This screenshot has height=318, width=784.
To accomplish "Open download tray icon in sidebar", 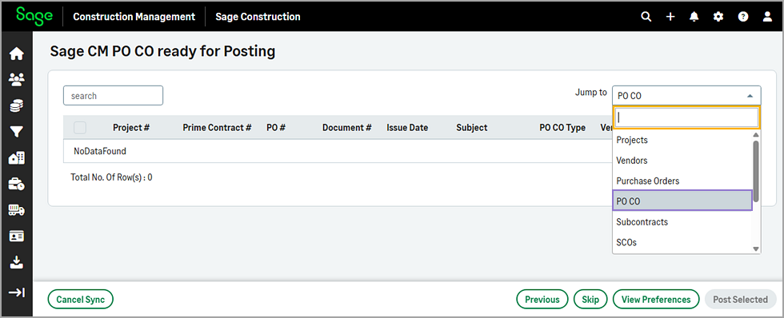I will (17, 262).
